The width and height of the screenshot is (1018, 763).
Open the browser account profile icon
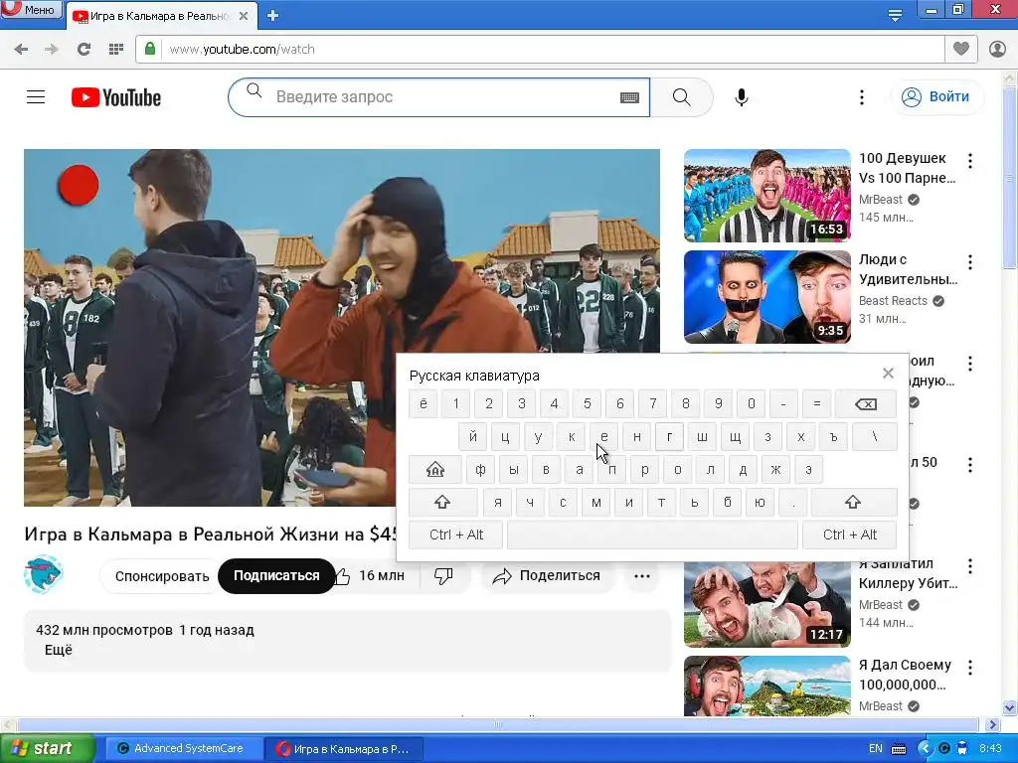pos(997,49)
